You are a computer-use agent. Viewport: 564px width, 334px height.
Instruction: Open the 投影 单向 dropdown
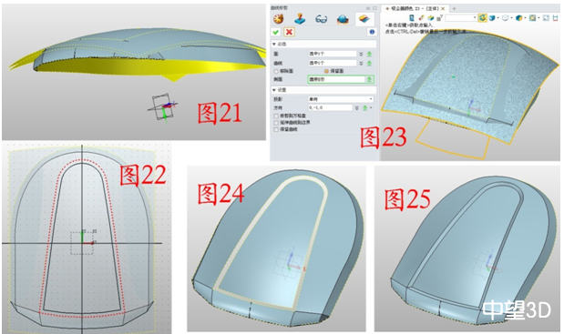click(341, 99)
